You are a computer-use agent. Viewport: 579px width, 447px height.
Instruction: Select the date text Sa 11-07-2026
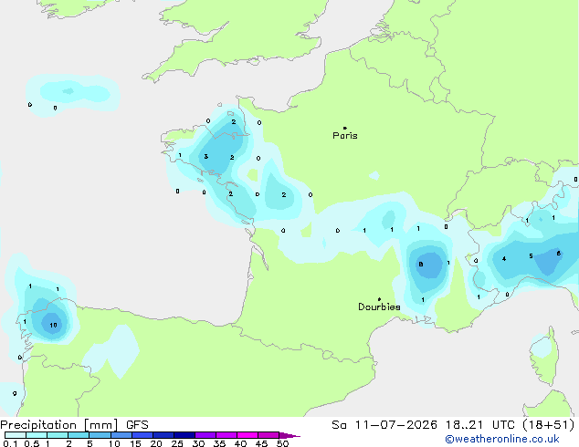pos(384,425)
